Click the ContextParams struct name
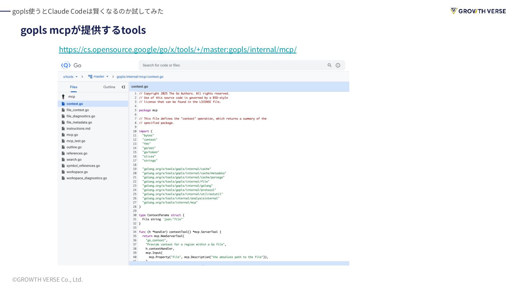Image resolution: width=518 pixels, height=291 pixels. click(158, 215)
